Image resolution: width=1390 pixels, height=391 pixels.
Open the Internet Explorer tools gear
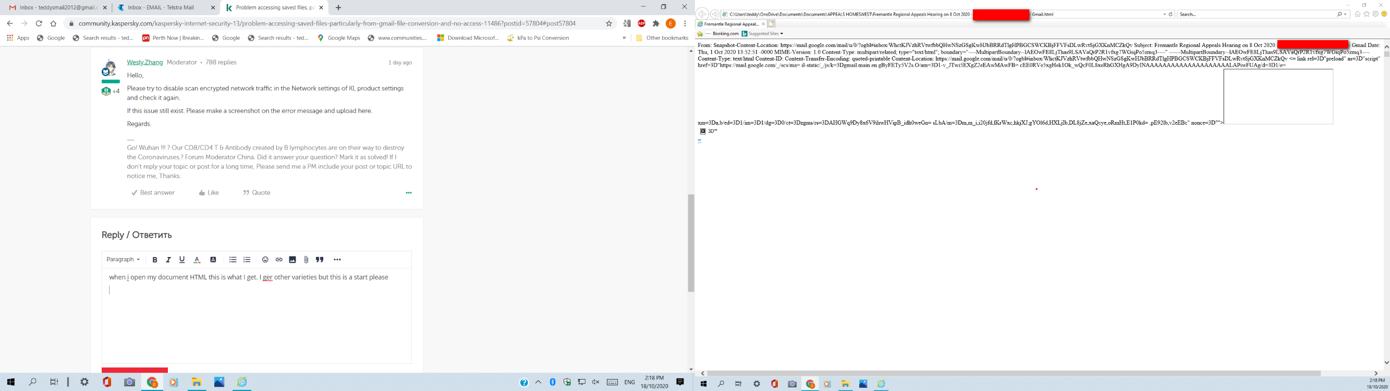click(1375, 14)
